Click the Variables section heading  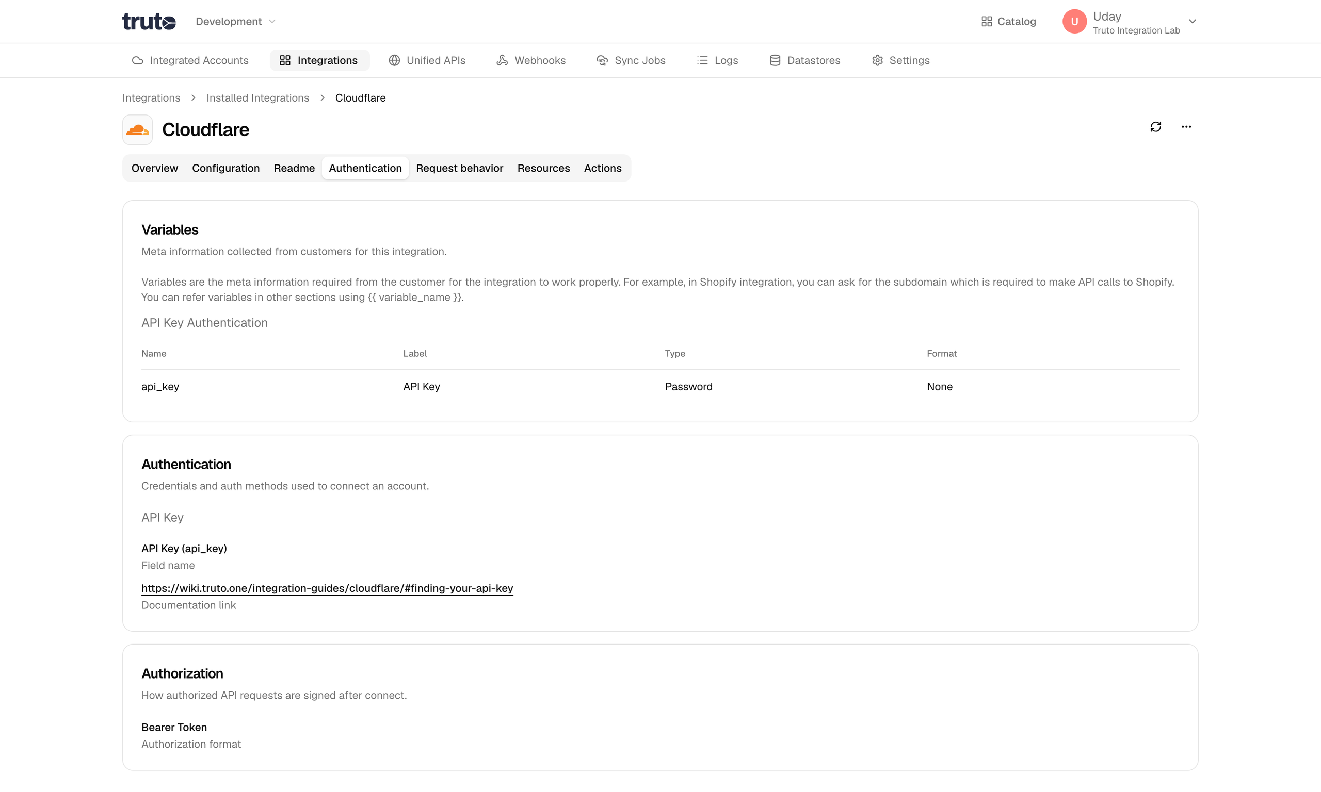click(170, 230)
